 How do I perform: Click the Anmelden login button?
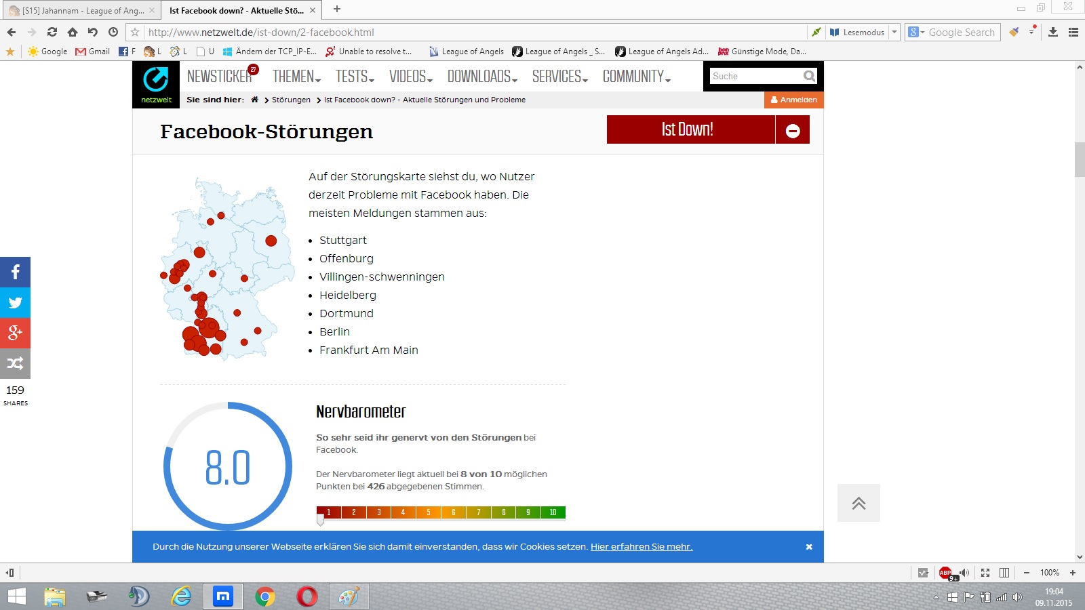point(794,100)
